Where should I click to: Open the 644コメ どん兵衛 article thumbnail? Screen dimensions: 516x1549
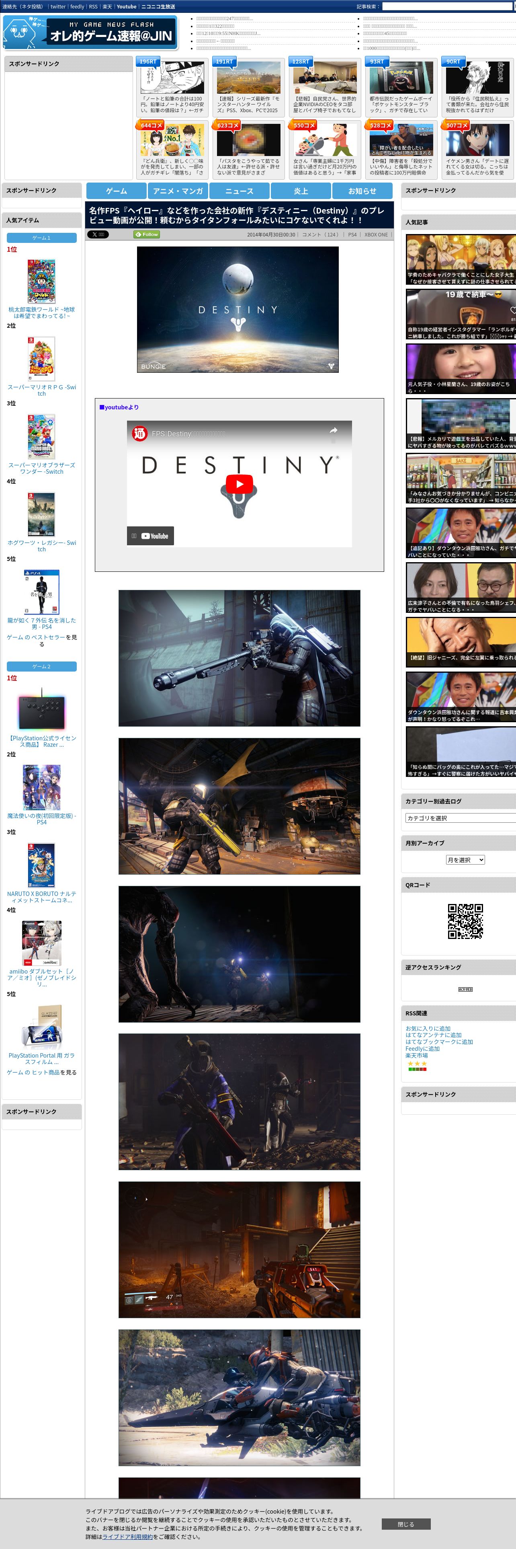(172, 140)
